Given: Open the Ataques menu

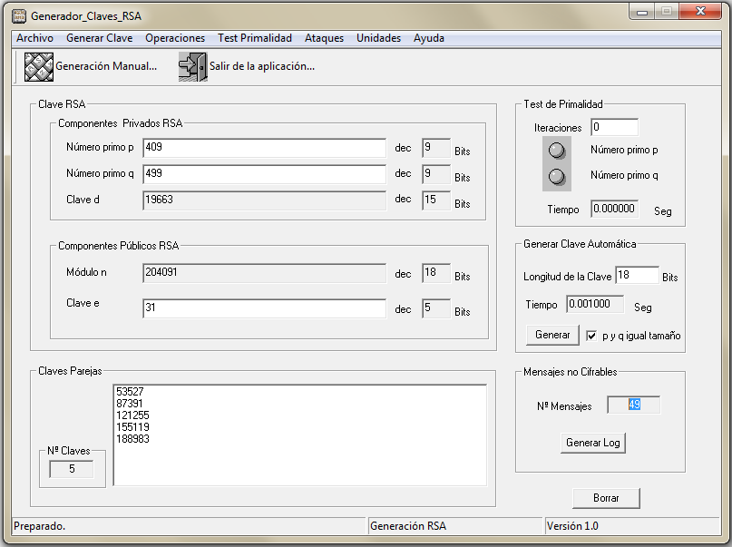Looking at the screenshot, I should click(324, 38).
